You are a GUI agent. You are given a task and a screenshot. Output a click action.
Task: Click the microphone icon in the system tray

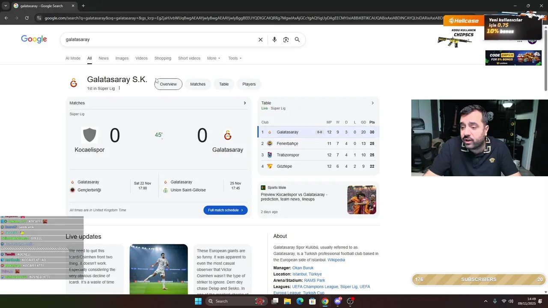[x=495, y=301]
